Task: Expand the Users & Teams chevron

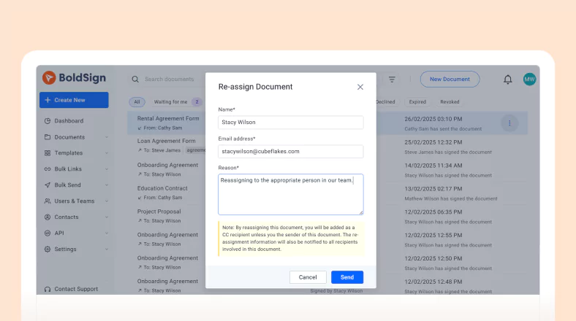Action: (x=107, y=201)
